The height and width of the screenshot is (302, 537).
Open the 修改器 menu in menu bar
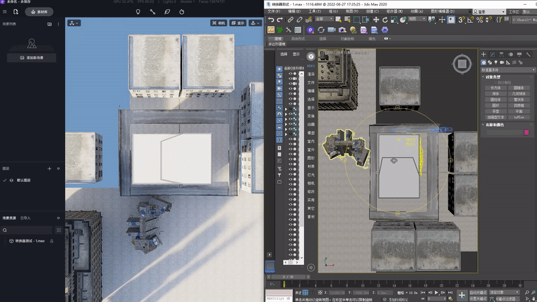pos(394,11)
